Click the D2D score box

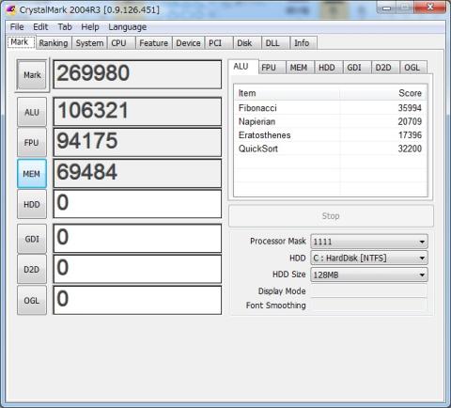point(137,269)
